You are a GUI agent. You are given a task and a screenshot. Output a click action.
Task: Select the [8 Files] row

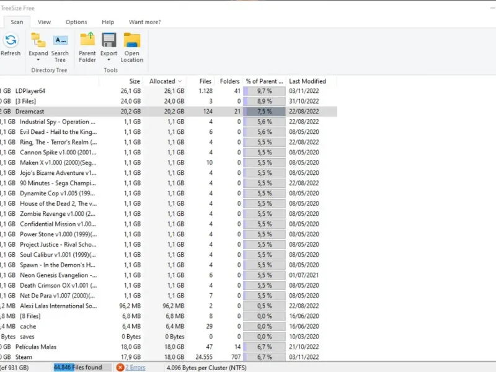[168, 316]
